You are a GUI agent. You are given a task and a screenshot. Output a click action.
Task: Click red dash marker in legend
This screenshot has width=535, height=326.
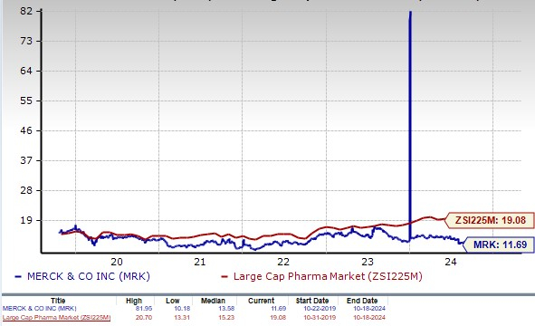pos(225,276)
